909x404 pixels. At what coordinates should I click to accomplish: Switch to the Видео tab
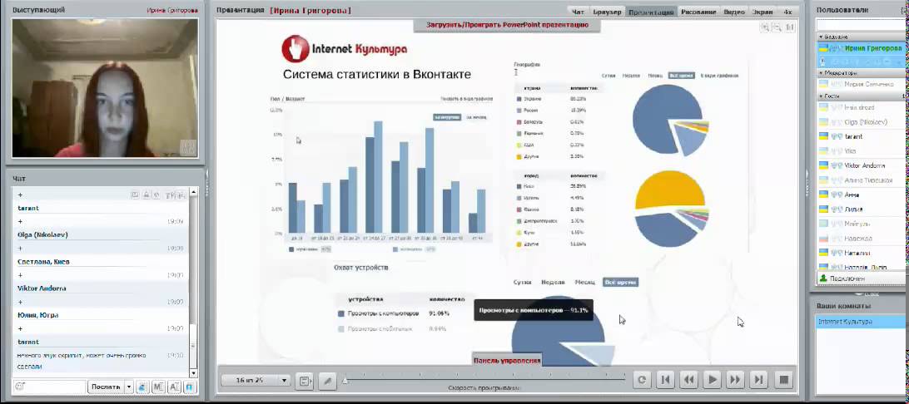pyautogui.click(x=734, y=12)
